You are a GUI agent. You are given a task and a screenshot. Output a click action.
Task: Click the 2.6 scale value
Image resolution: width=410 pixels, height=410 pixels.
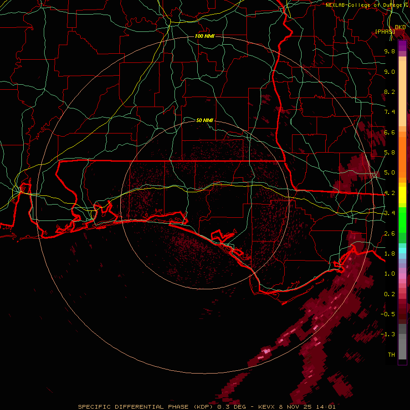pos(389,234)
